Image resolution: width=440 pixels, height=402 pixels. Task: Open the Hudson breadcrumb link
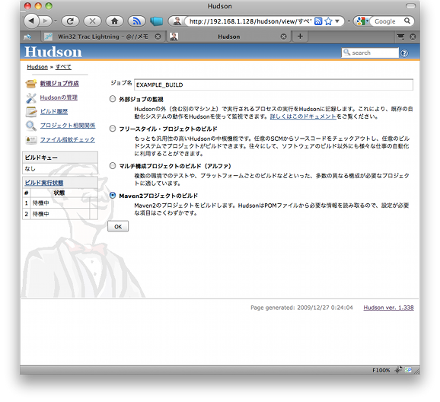[x=37, y=67]
